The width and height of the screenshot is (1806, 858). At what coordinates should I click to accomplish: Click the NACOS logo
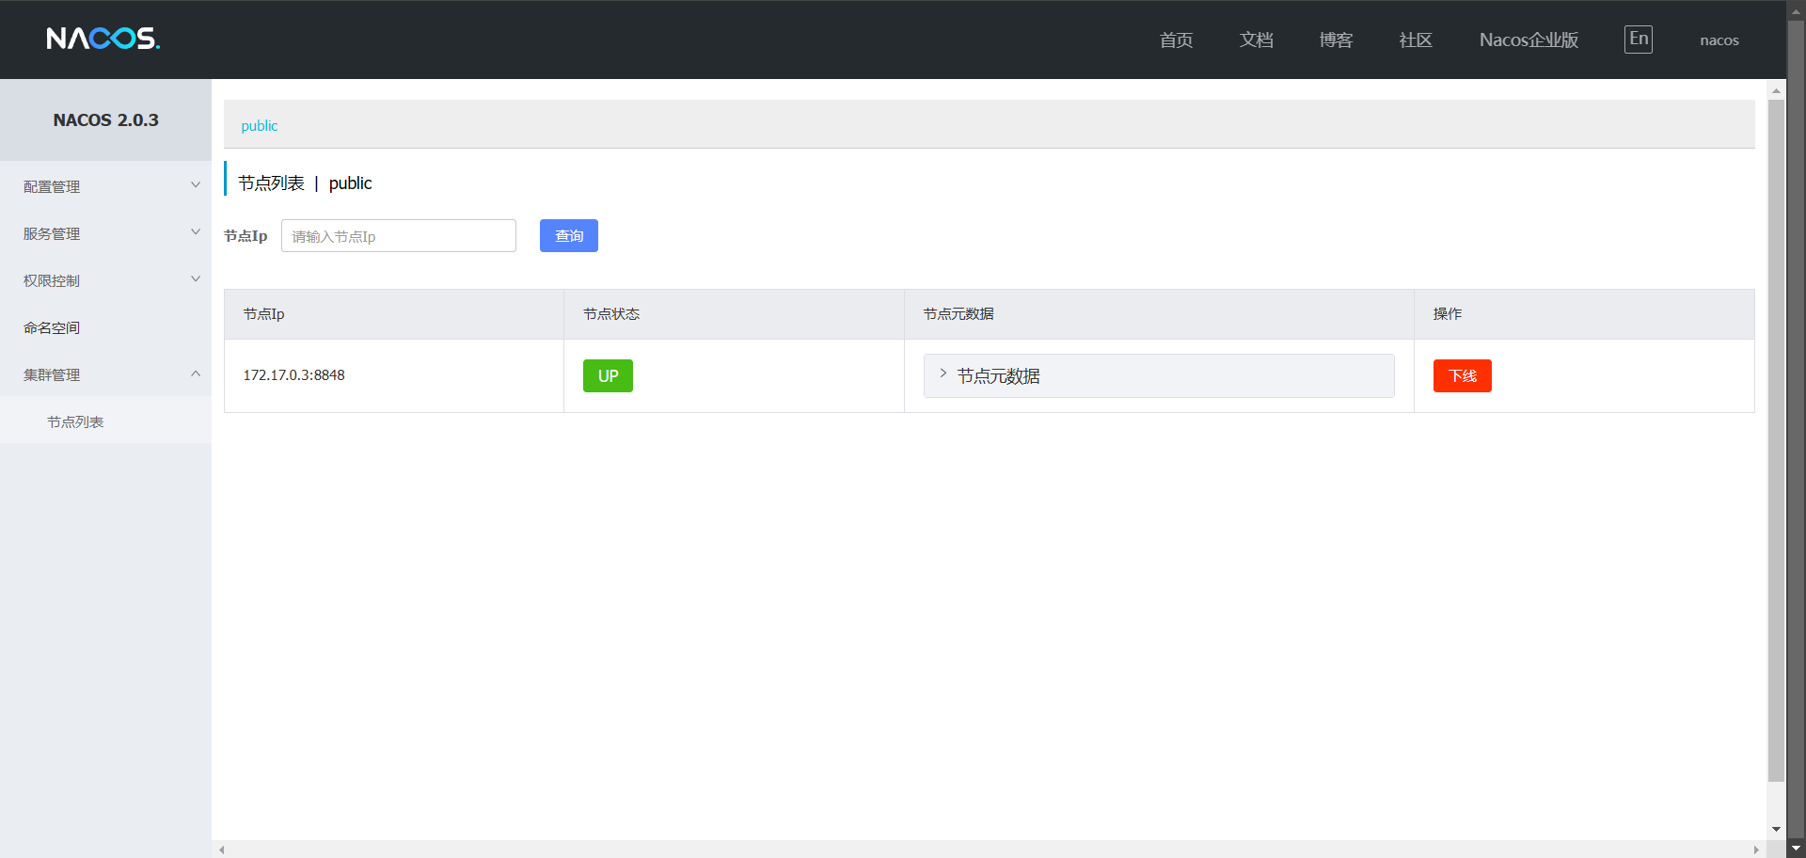103,39
